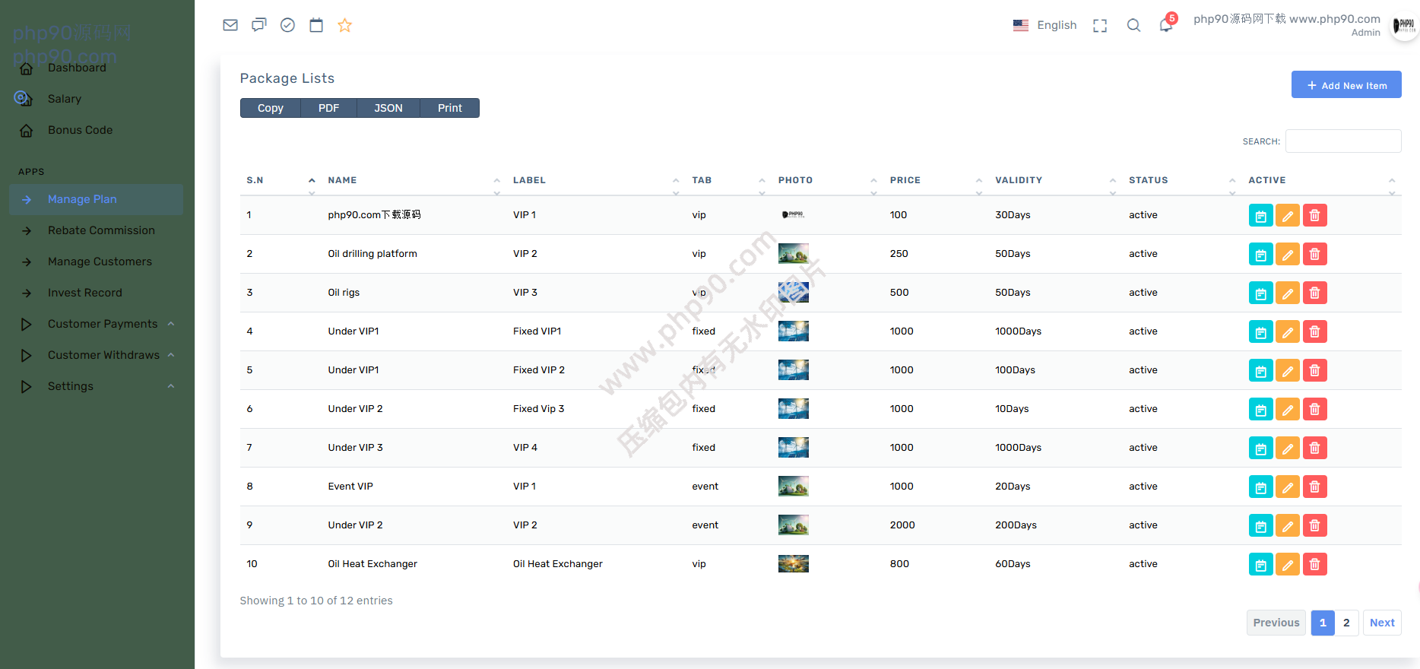Click the search magnifier icon in header
Viewport: 1420px width, 669px height.
click(1133, 26)
